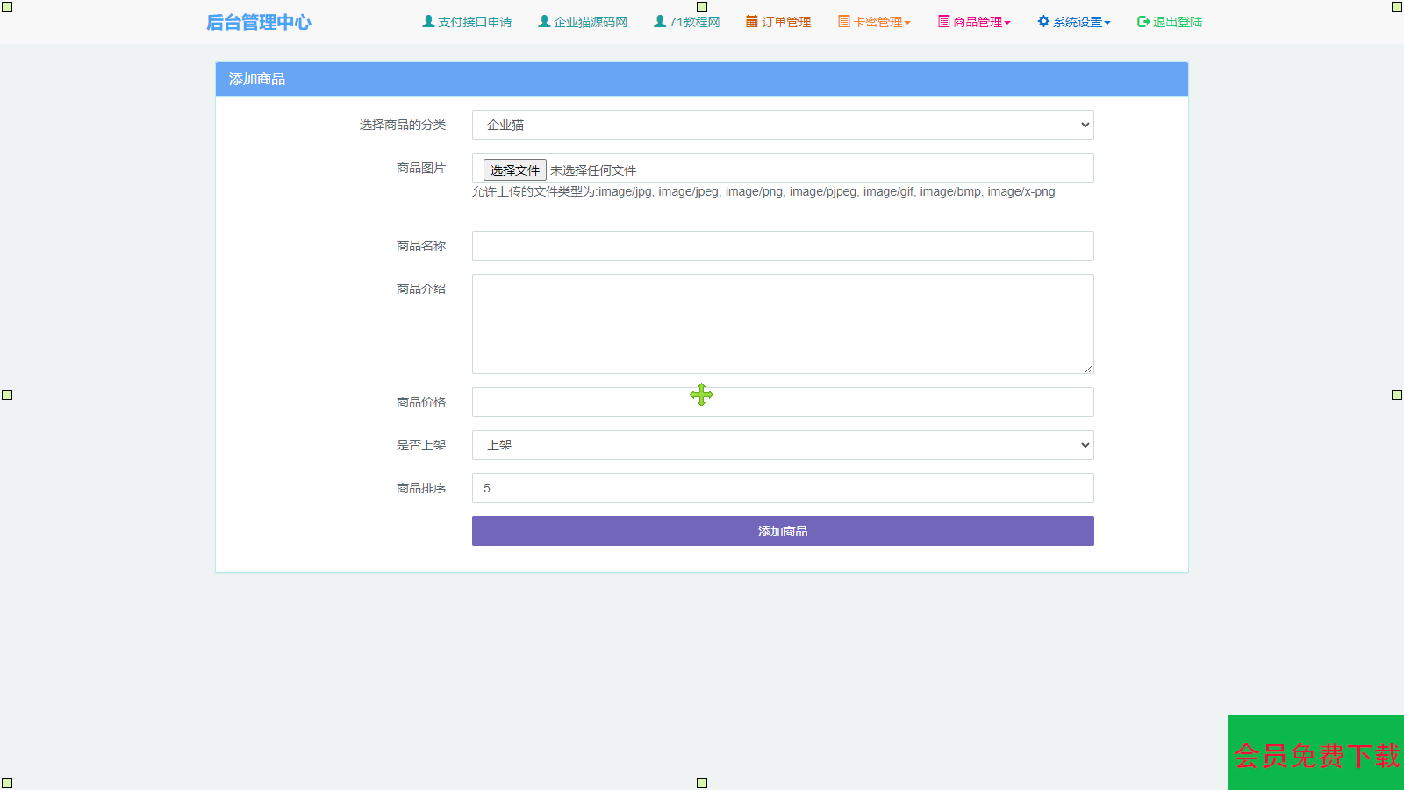Click the user icon beside 企业猫源码网
Screen dimensions: 1404x790
coord(544,21)
